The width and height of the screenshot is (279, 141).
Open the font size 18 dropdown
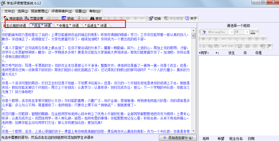(247, 32)
